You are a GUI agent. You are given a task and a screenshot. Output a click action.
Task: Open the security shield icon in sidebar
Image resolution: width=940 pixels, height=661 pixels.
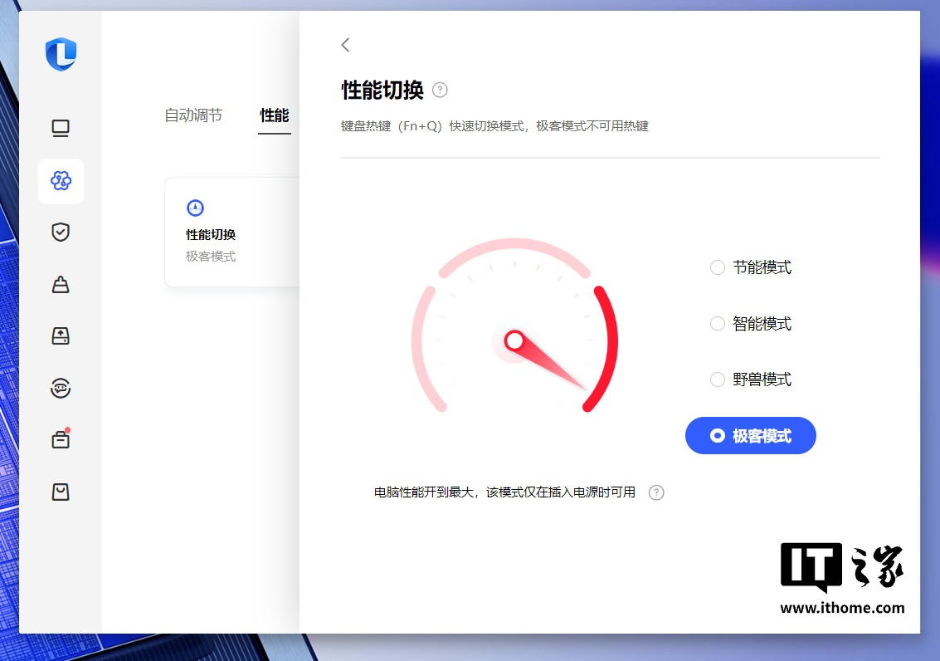60,233
